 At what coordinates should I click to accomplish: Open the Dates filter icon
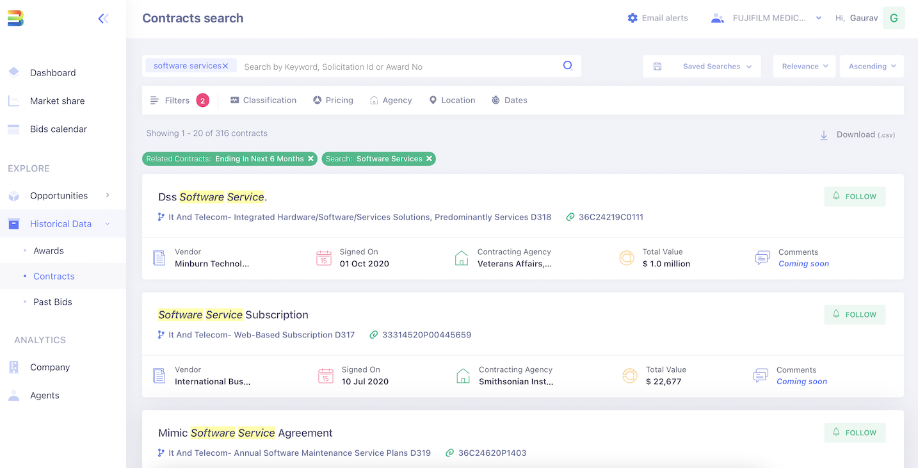pos(495,100)
